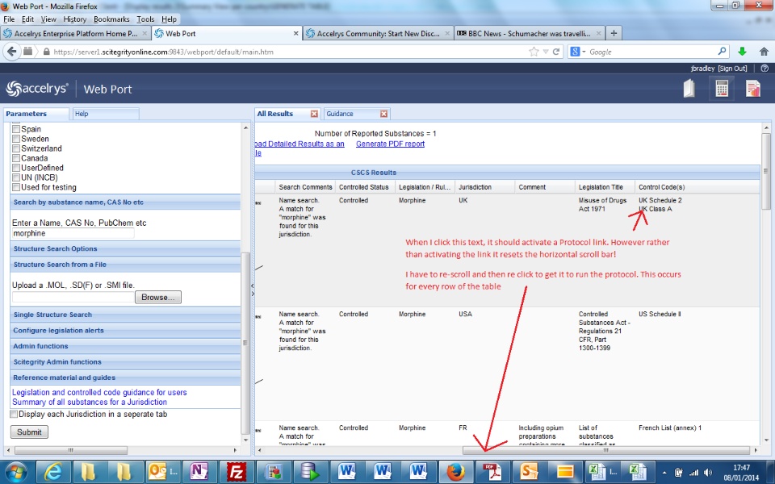
Task: Expand the Single Structure Search section
Action: pos(125,315)
